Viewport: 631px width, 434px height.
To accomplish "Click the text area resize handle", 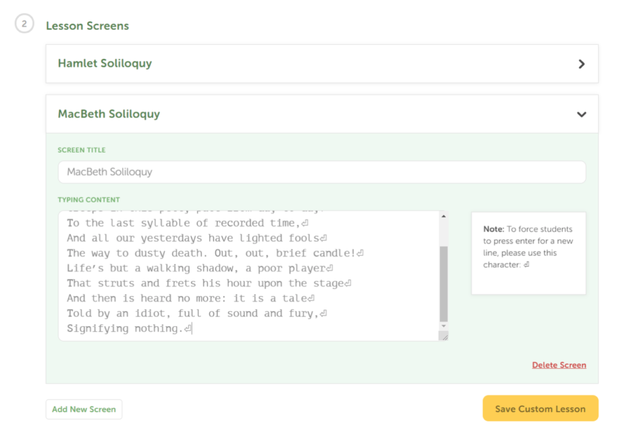I will pos(444,336).
